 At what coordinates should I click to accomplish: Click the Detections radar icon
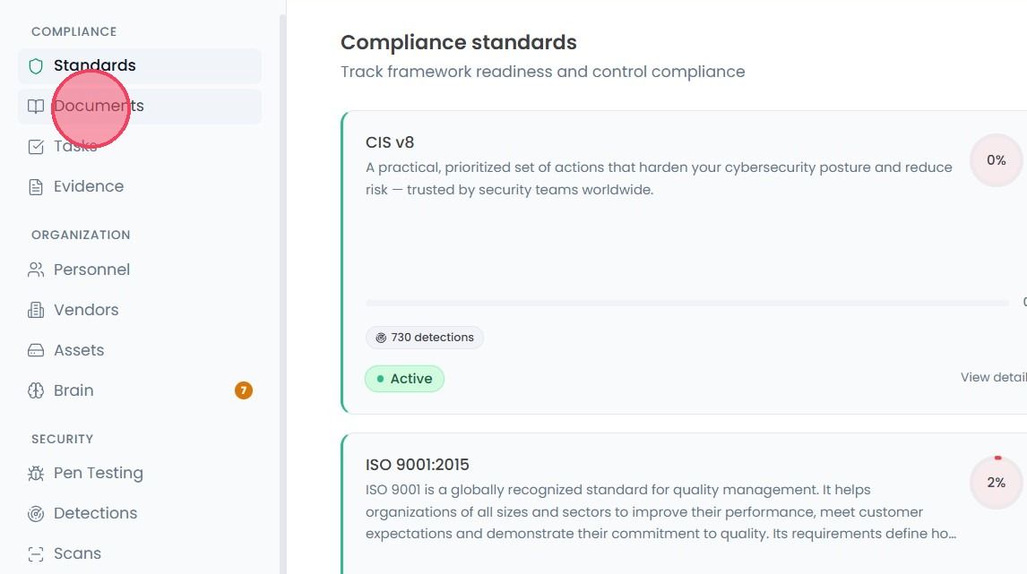point(36,514)
